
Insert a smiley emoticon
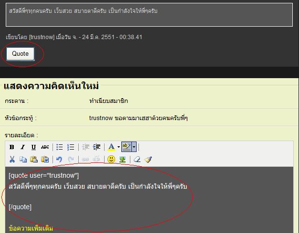(x=111, y=159)
